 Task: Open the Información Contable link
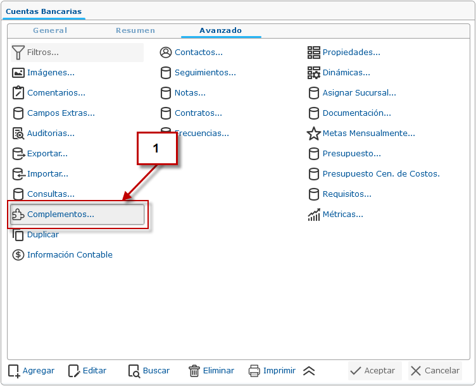tap(70, 255)
